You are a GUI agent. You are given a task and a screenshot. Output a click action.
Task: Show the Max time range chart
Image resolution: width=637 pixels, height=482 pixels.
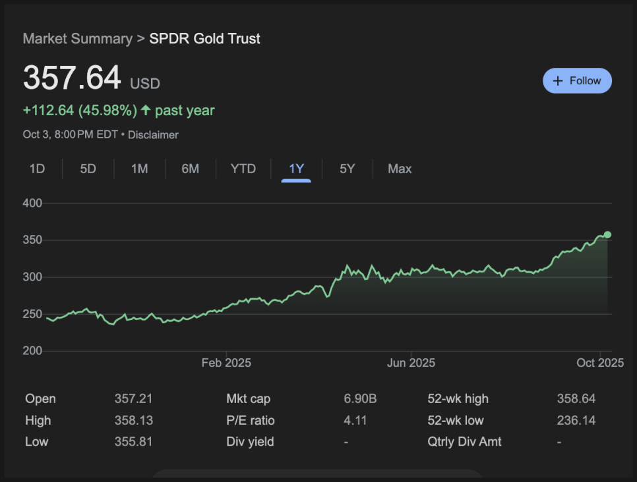[400, 169]
